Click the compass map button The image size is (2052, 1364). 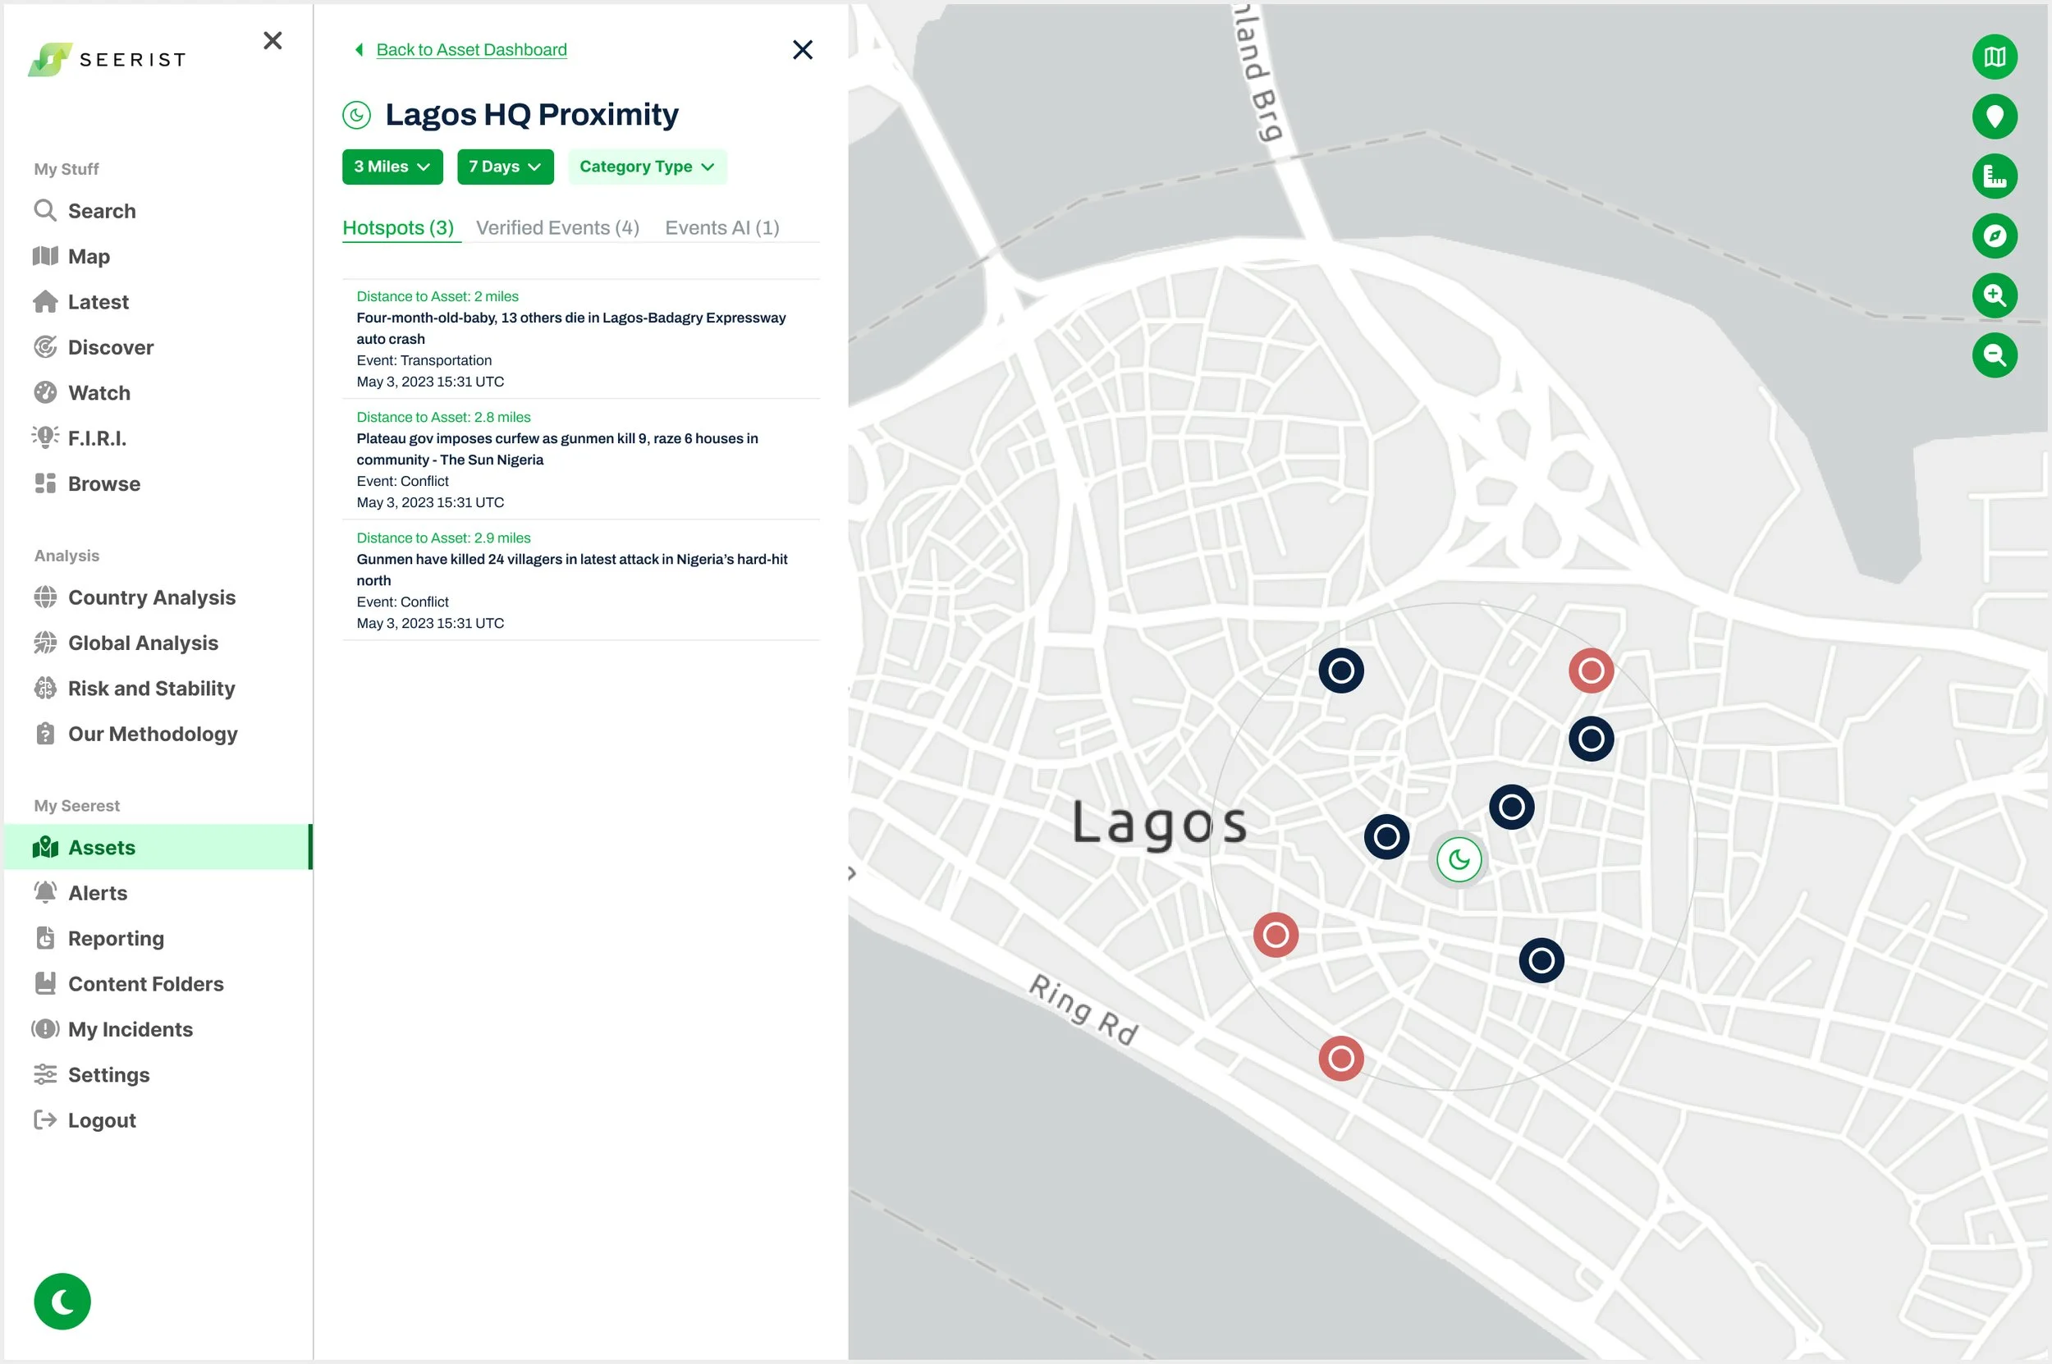[1994, 236]
